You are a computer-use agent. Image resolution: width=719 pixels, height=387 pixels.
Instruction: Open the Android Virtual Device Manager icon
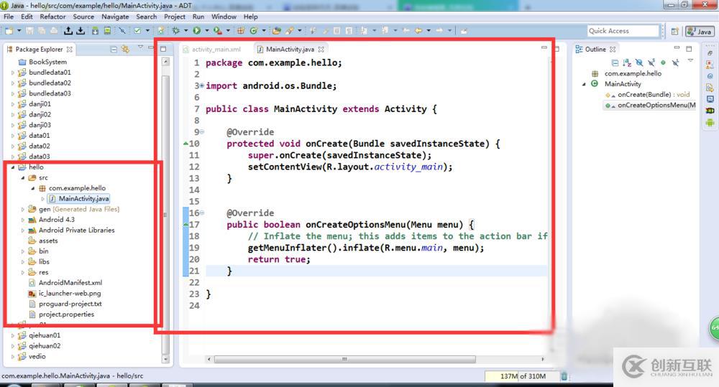tap(107, 31)
